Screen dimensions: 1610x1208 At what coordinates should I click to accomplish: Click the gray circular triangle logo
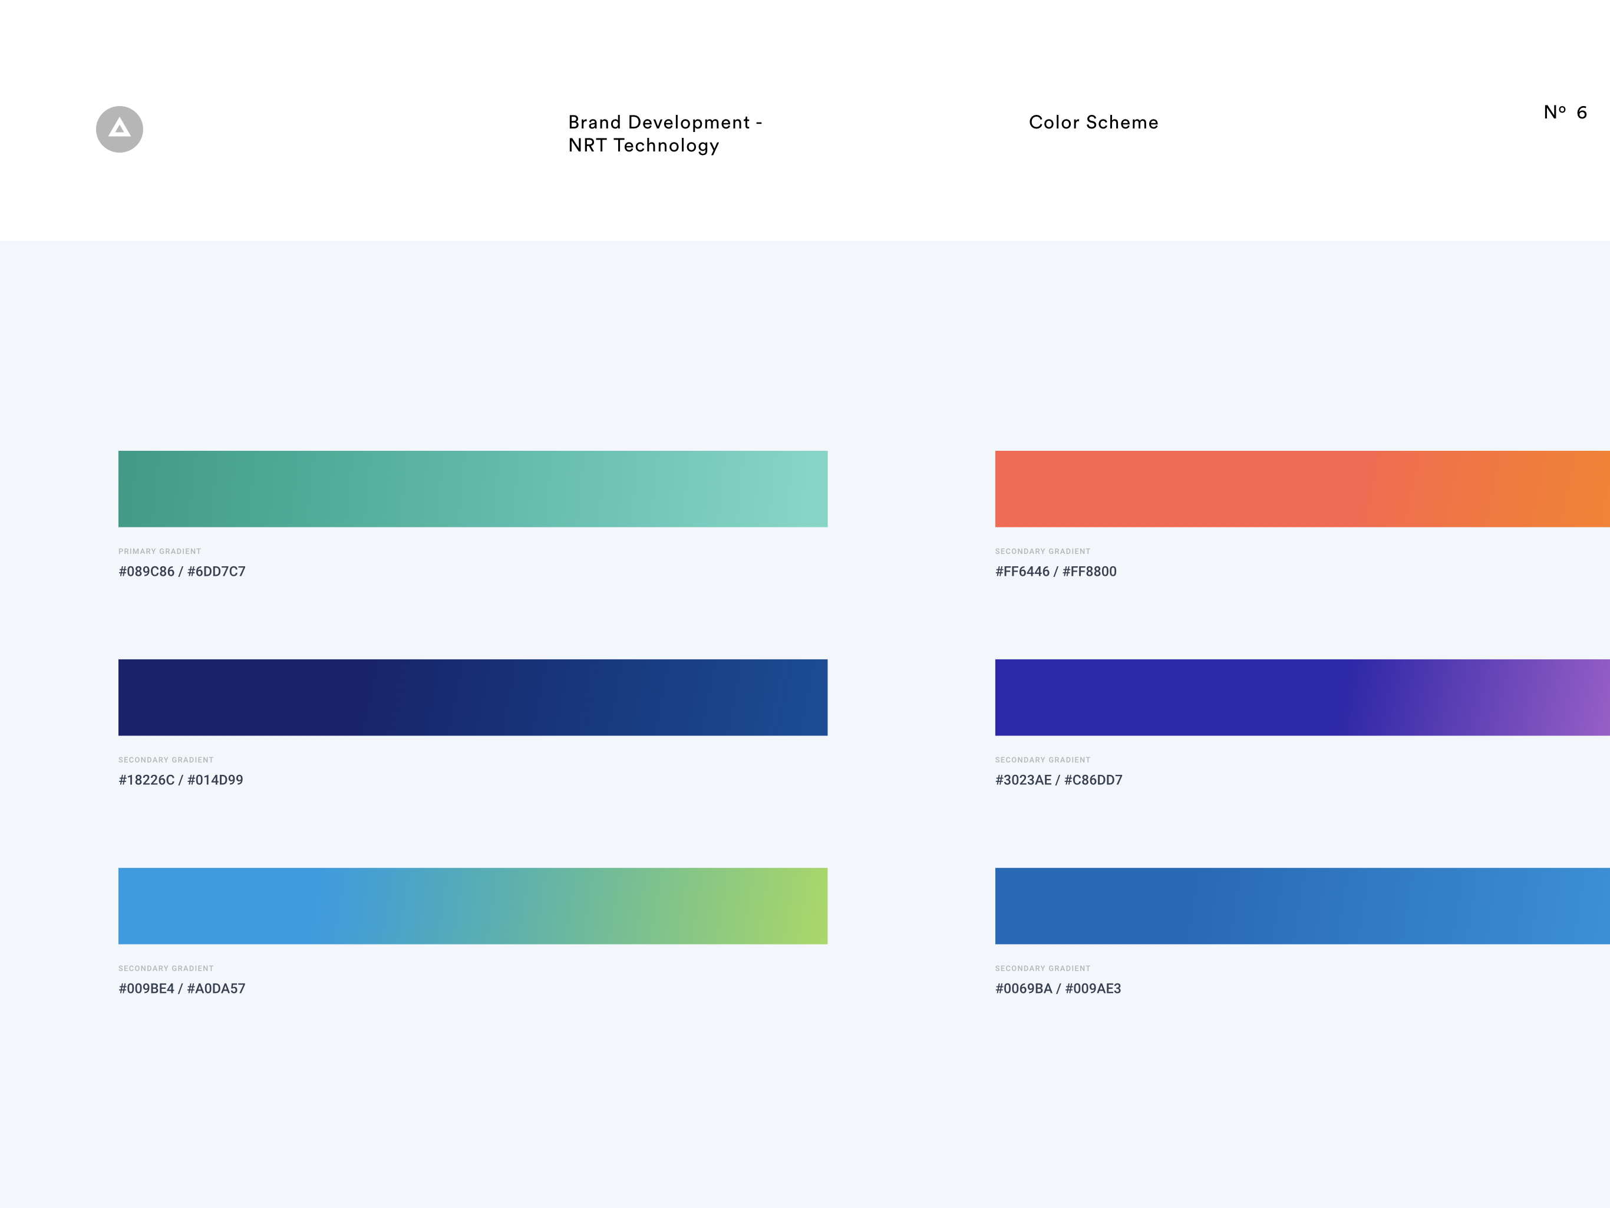(120, 130)
